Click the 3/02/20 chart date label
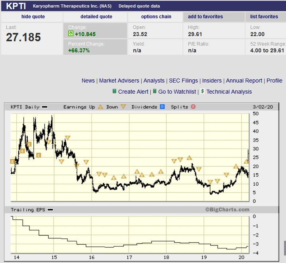This screenshot has height=263, width=286. tap(263, 107)
